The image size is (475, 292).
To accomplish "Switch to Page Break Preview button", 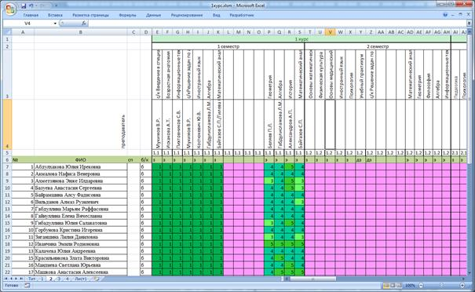I will (399, 286).
